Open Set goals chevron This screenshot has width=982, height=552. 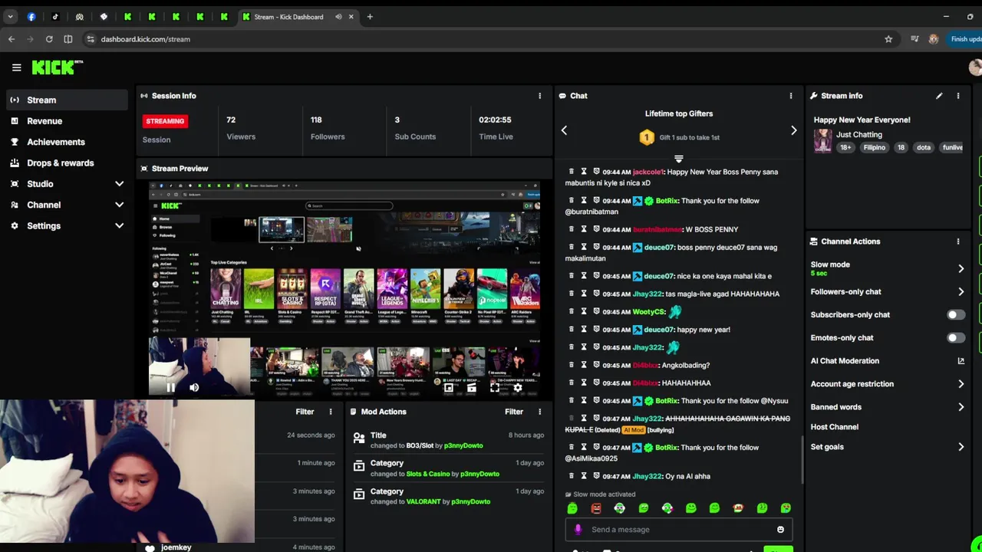tap(961, 447)
